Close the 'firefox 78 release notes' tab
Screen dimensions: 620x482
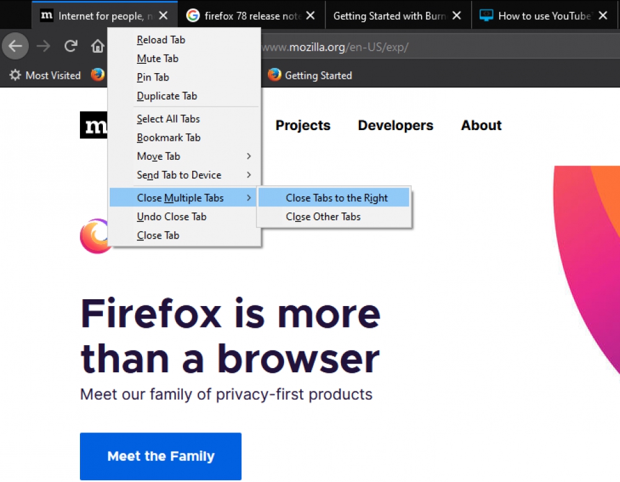pos(311,15)
